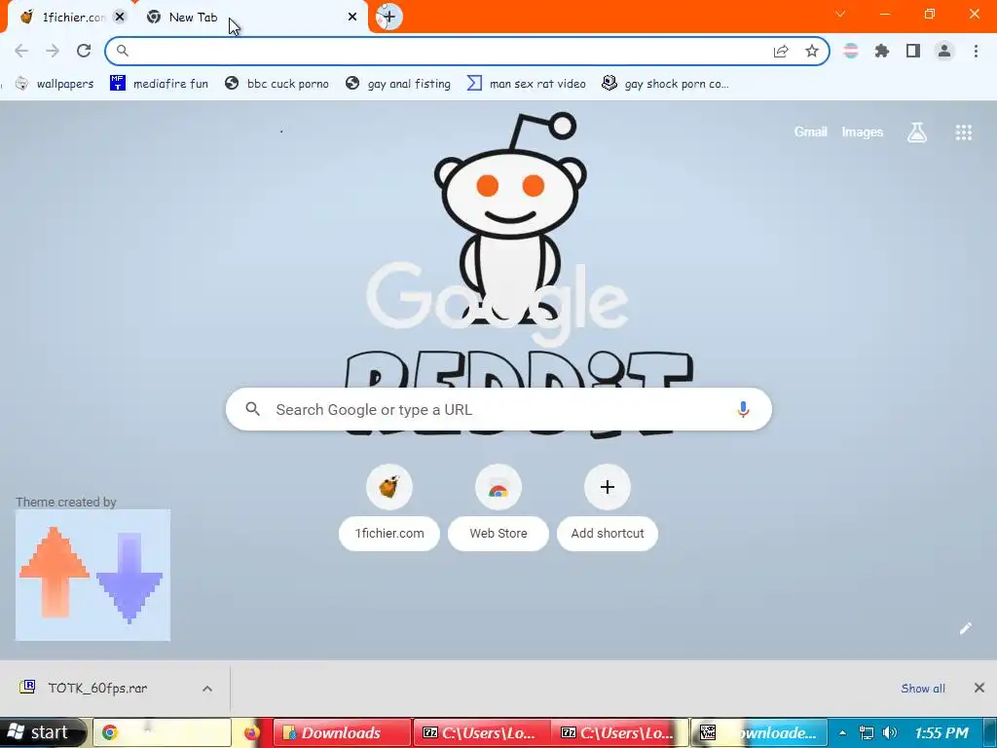Open the tab search chevron in title bar
Viewport: 997px width, 748px height.
point(840,14)
